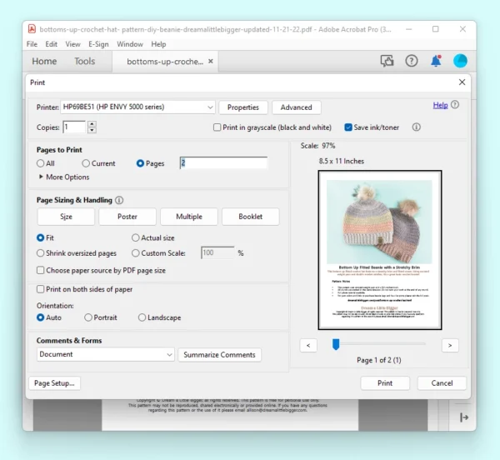Screen dimensions: 500x460
Task: Open the Comments & Forms Document dropdown
Action: point(106,354)
